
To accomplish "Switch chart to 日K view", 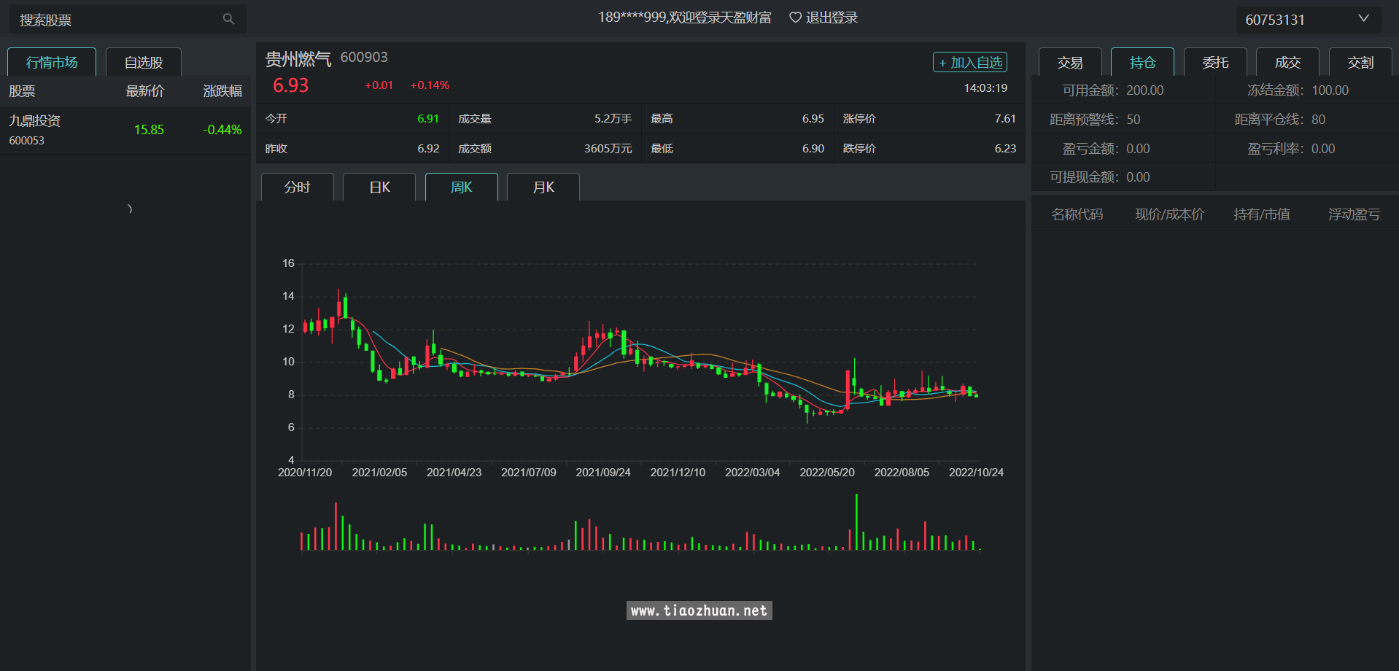I will [x=379, y=187].
